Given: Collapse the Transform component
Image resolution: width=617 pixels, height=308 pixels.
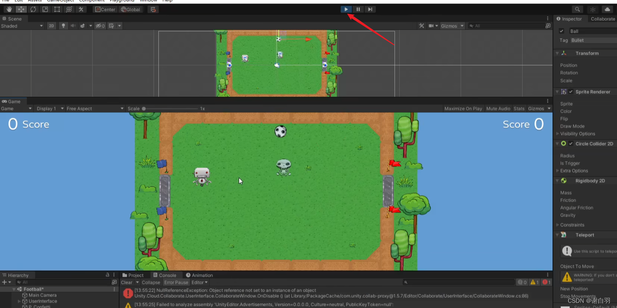Looking at the screenshot, I should click(557, 53).
